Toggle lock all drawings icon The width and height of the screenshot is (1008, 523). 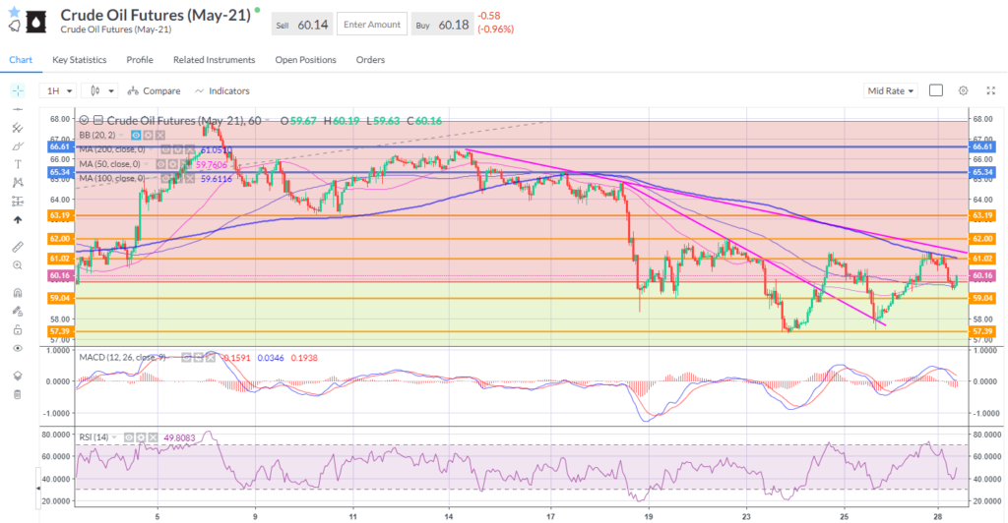pyautogui.click(x=17, y=329)
